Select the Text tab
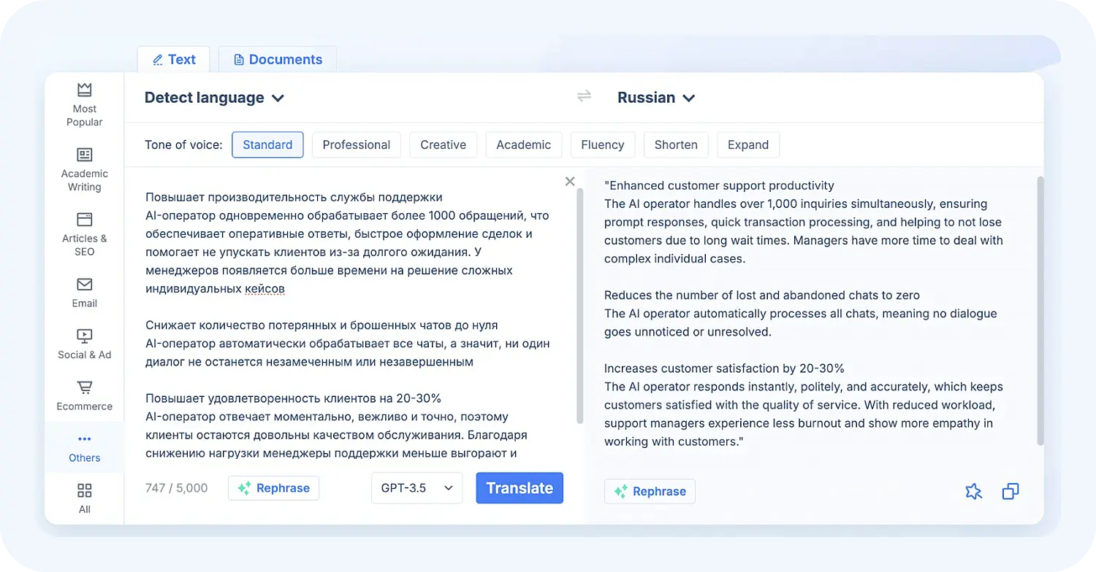The image size is (1096, 572). pyautogui.click(x=173, y=59)
